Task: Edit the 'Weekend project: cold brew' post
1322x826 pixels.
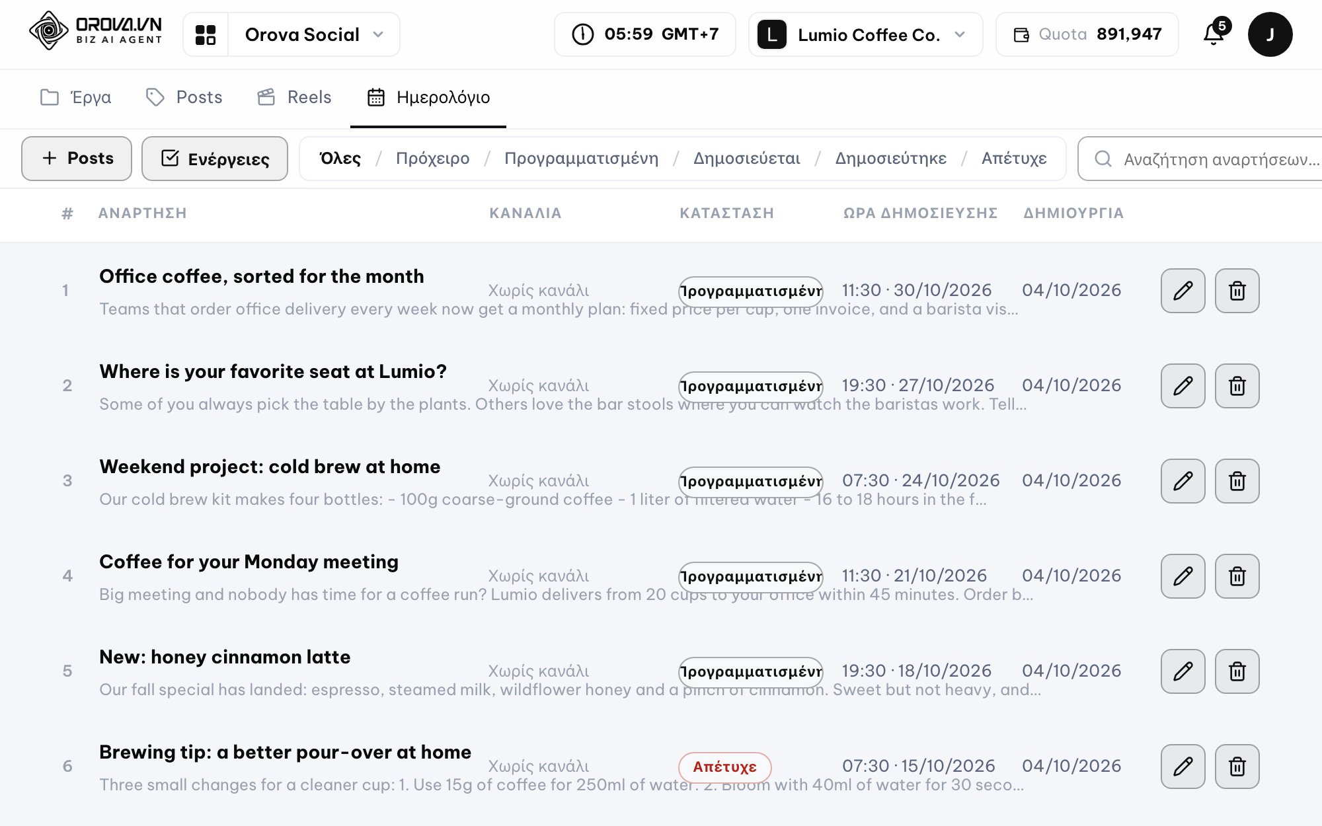Action: [x=1183, y=481]
